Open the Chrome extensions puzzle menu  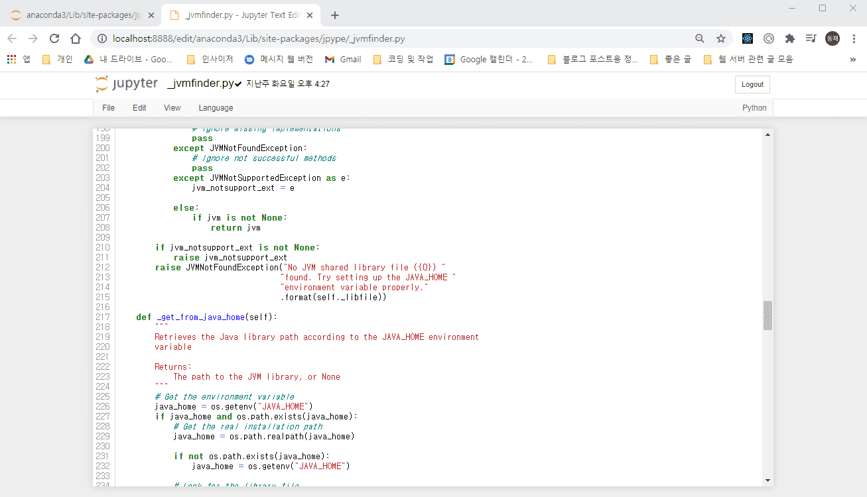tap(789, 38)
